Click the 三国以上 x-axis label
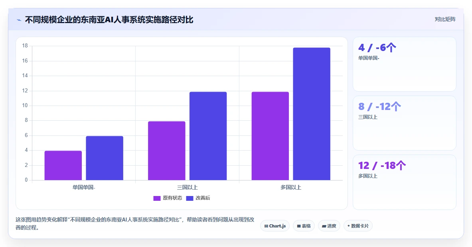Screen dimensions: 472x247 tap(187, 188)
